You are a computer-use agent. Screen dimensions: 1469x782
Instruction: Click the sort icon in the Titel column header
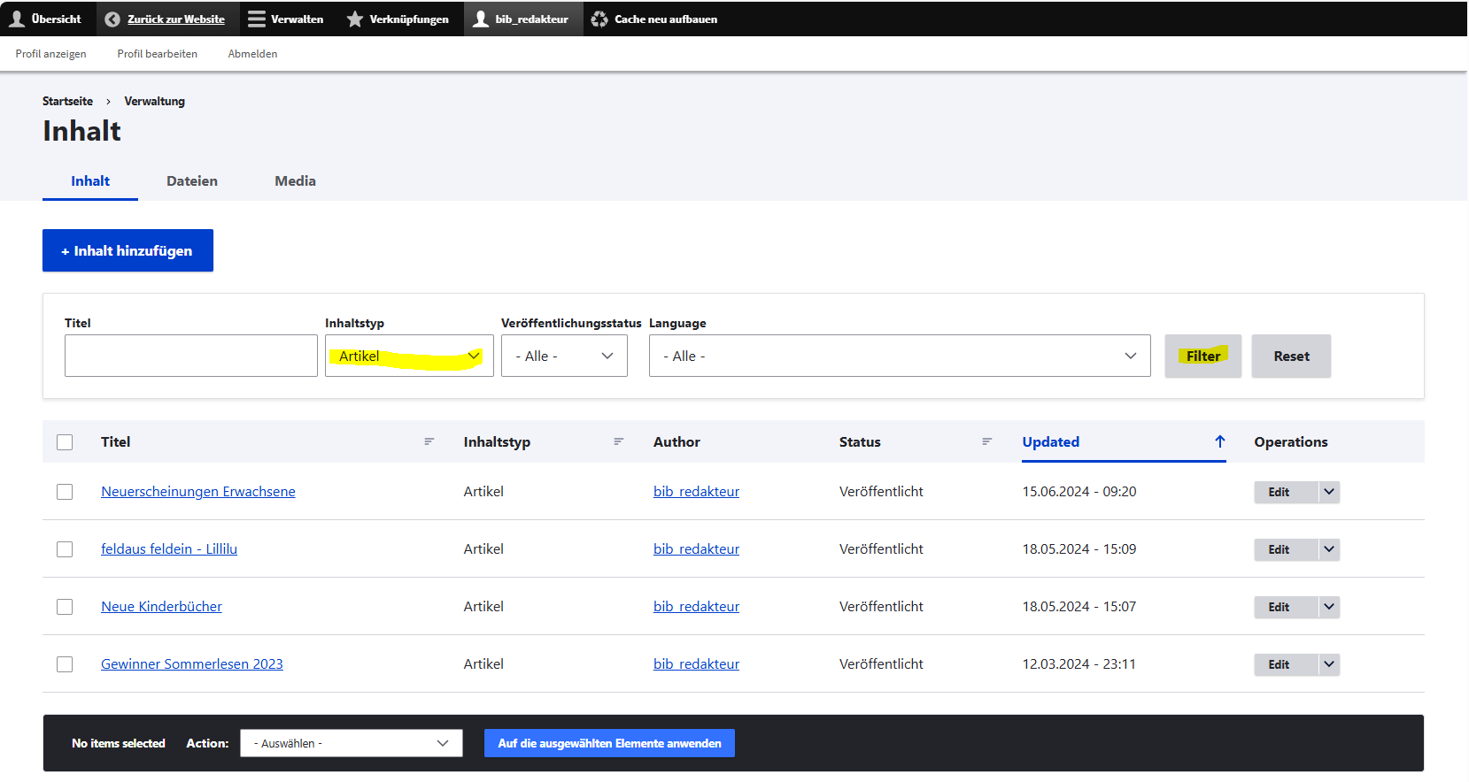pos(429,441)
